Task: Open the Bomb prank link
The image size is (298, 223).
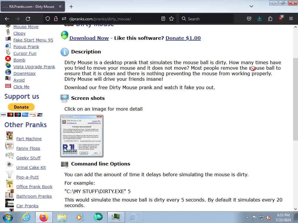Action: click(19, 60)
